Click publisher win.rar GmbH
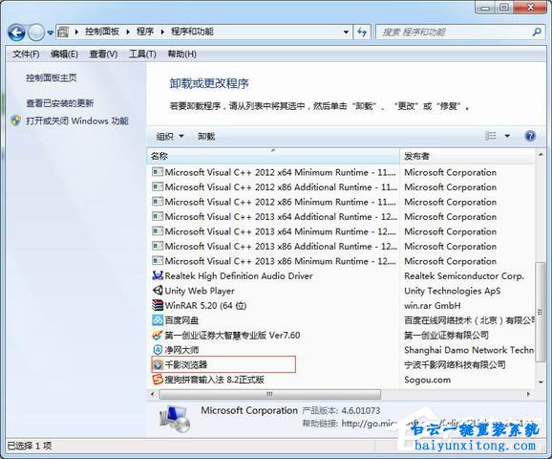 pyautogui.click(x=433, y=306)
